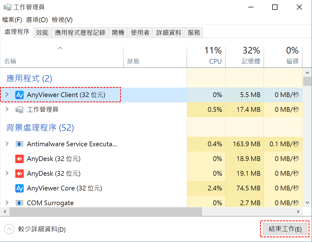
Task: Collapse details with 較少詳細資料 arrow
Action: click(9, 229)
